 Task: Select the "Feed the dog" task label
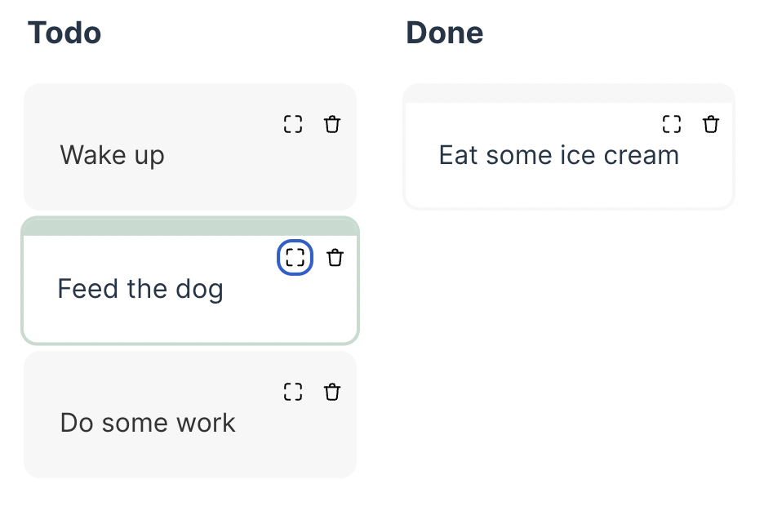point(140,289)
